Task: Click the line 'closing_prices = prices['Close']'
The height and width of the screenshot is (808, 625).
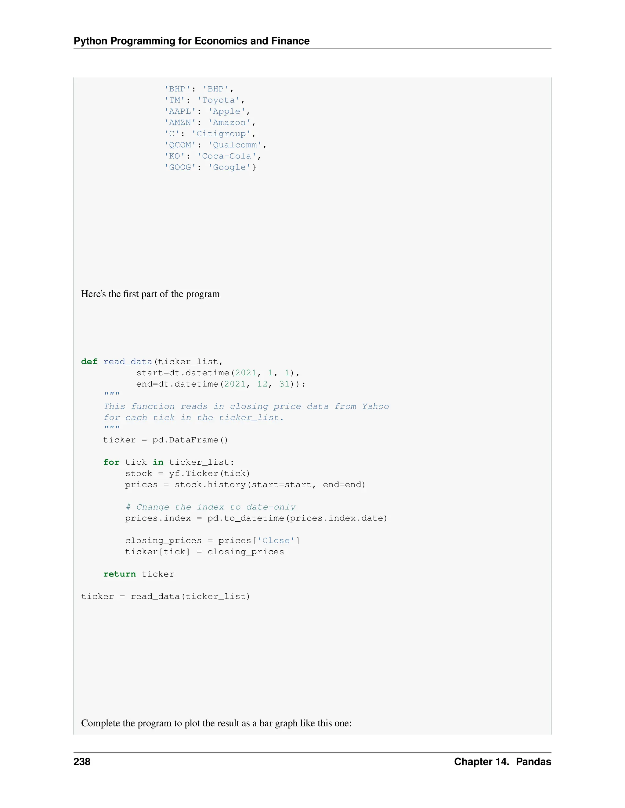Action: pyautogui.click(x=212, y=541)
